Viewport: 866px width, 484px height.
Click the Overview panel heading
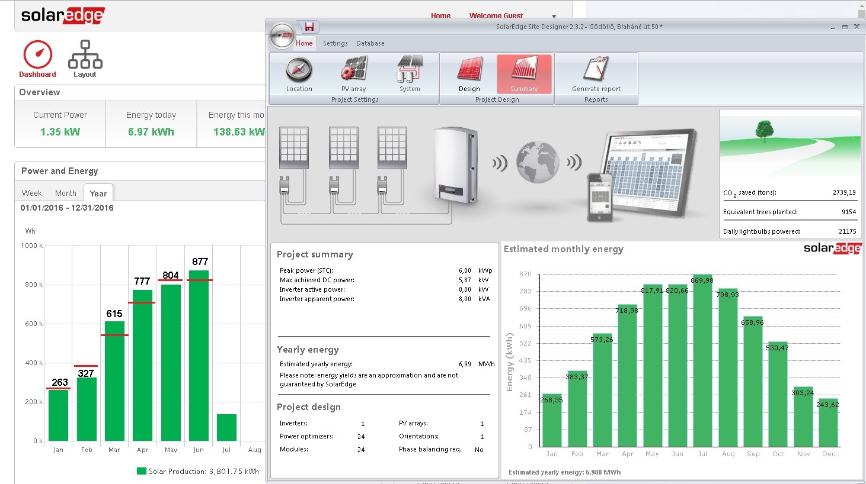click(39, 92)
